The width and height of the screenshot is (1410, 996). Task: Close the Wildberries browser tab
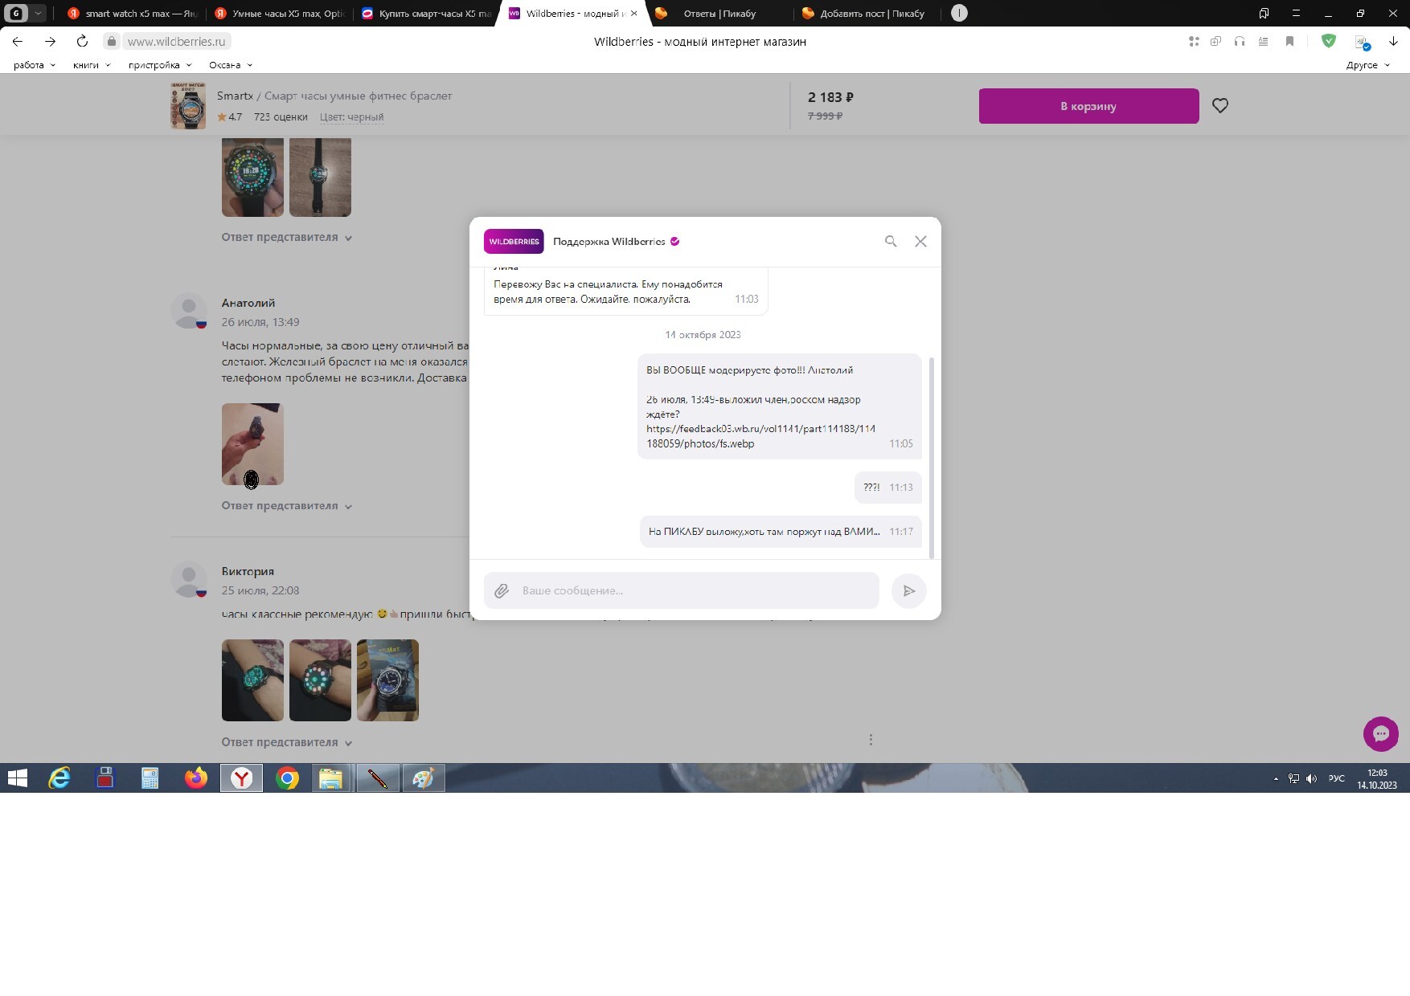tap(633, 13)
